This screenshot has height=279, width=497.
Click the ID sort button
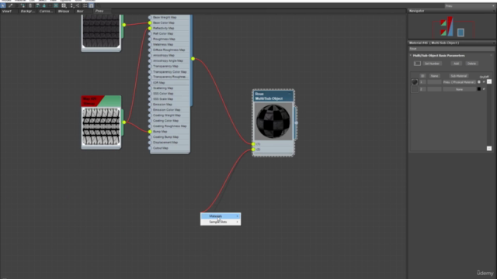pos(422,76)
